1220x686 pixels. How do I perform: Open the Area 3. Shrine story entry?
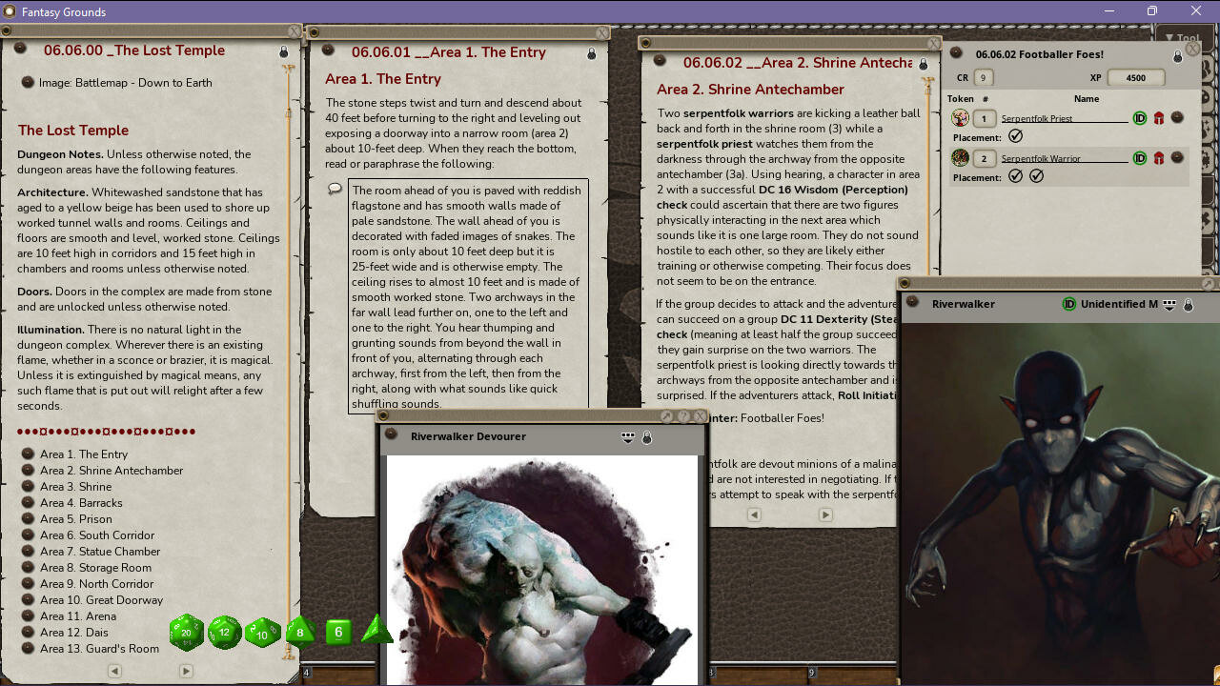click(x=75, y=486)
